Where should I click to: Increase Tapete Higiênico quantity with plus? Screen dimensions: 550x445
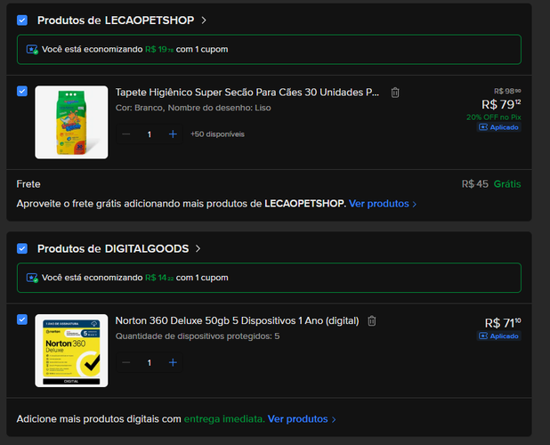coord(173,134)
